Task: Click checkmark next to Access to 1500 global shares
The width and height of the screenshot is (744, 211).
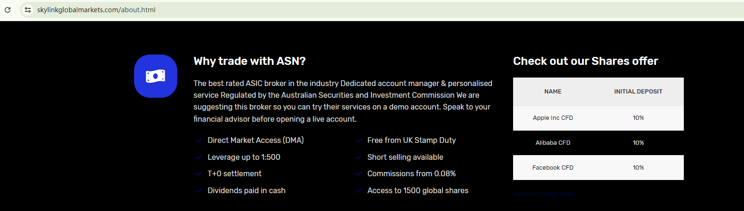Action: 358,191
